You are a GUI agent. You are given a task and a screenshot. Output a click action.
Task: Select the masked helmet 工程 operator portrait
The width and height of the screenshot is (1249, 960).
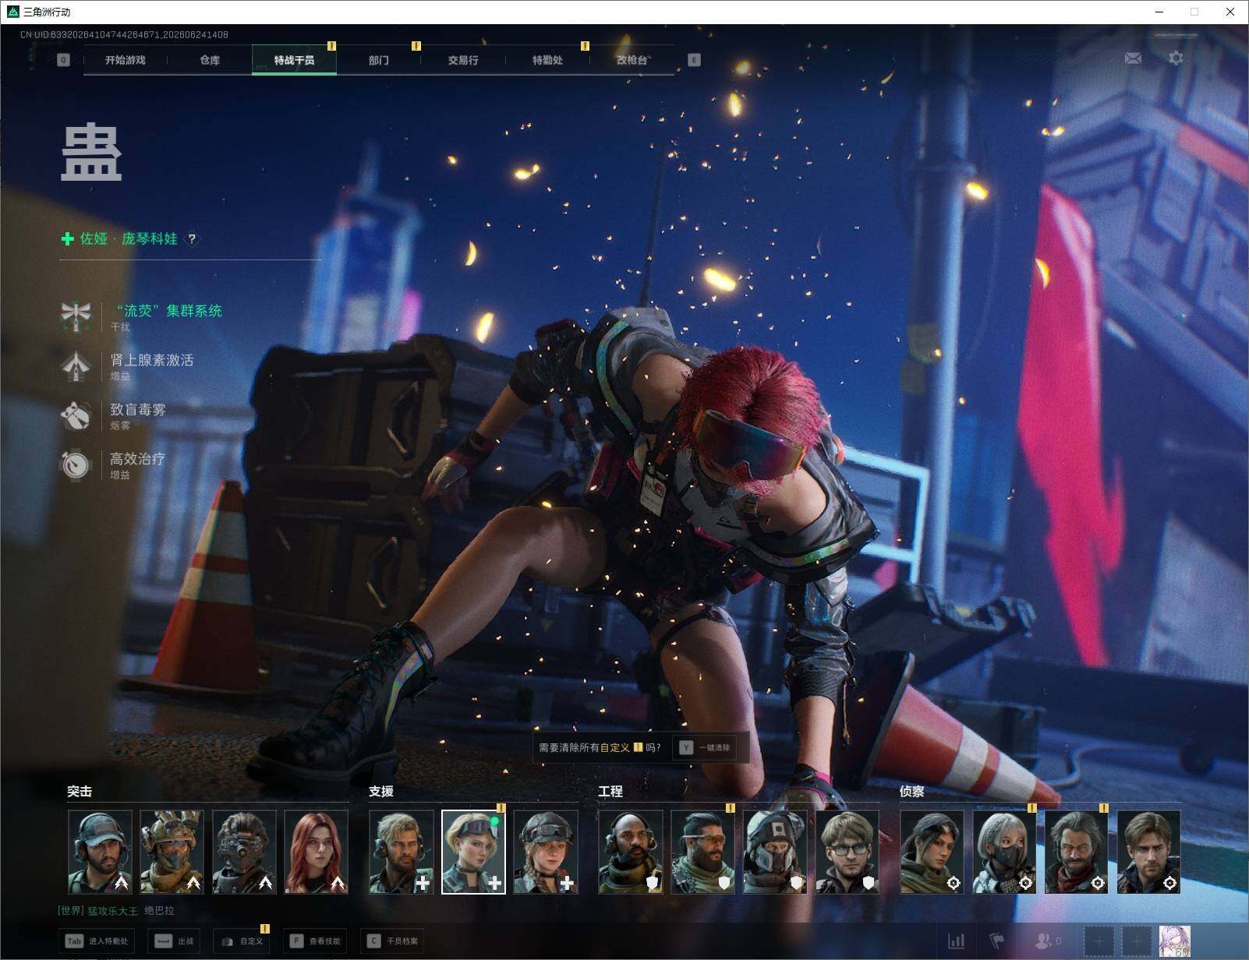pos(775,852)
